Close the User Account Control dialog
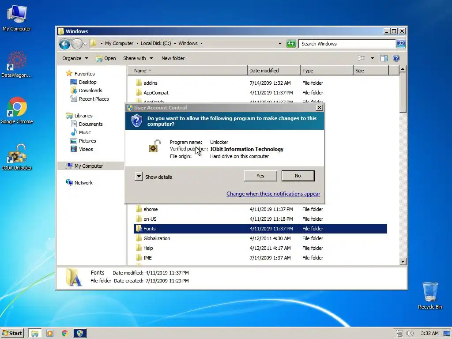 pos(320,108)
